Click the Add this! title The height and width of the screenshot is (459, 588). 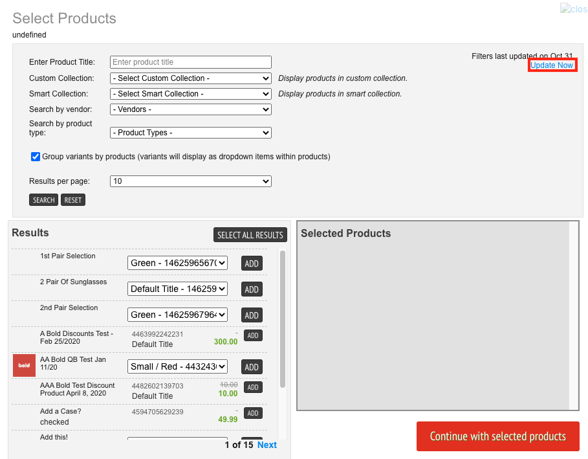(x=54, y=437)
